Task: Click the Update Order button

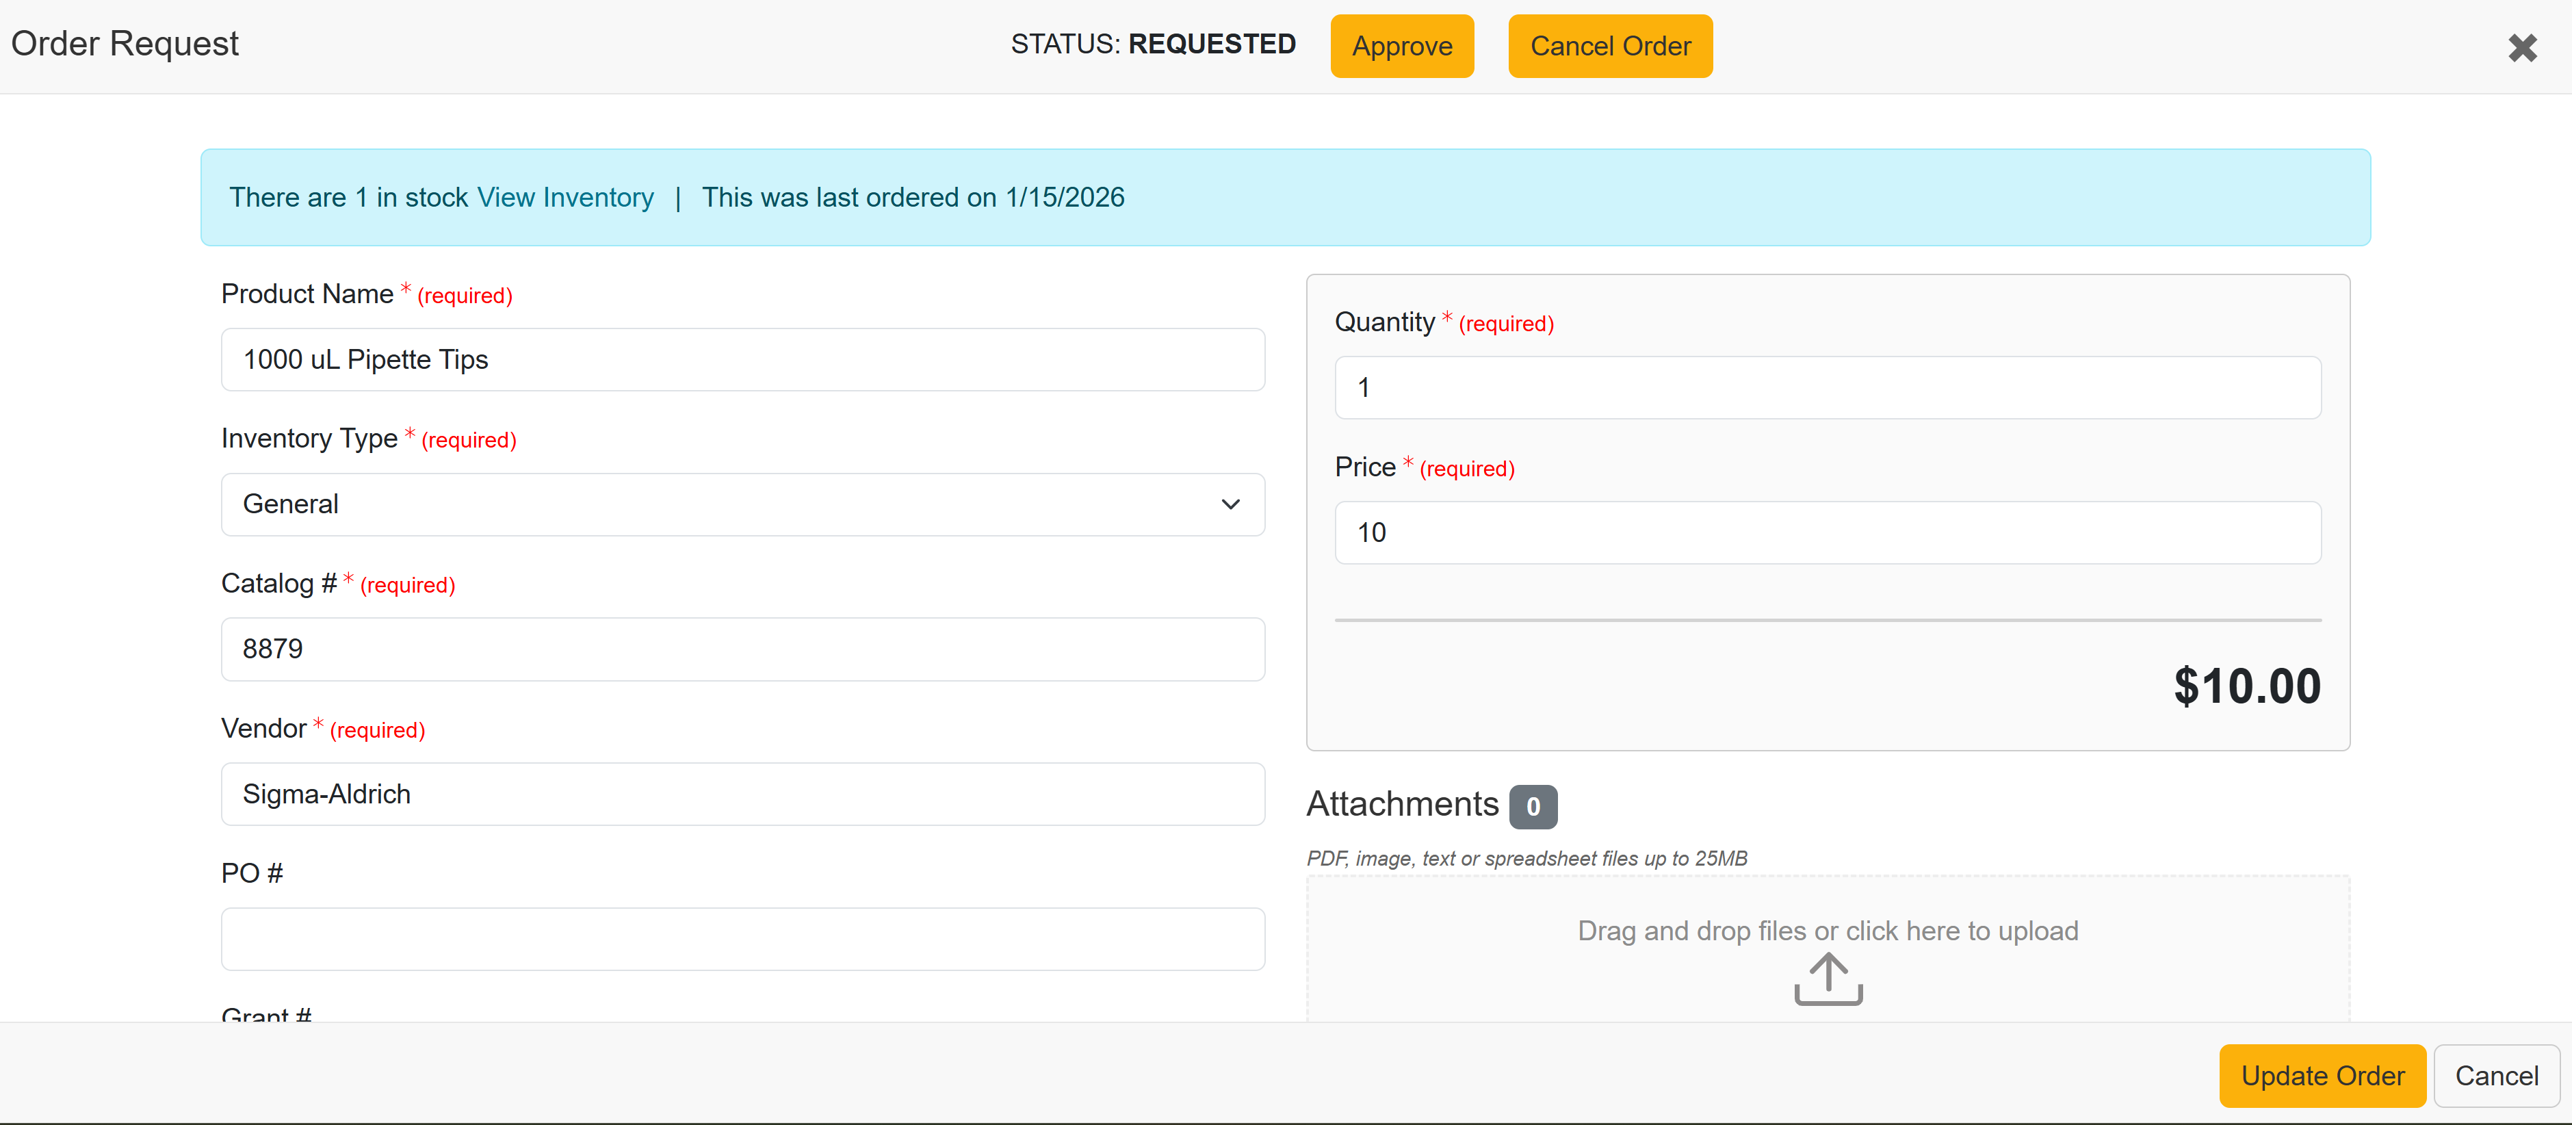Action: pos(2322,1075)
